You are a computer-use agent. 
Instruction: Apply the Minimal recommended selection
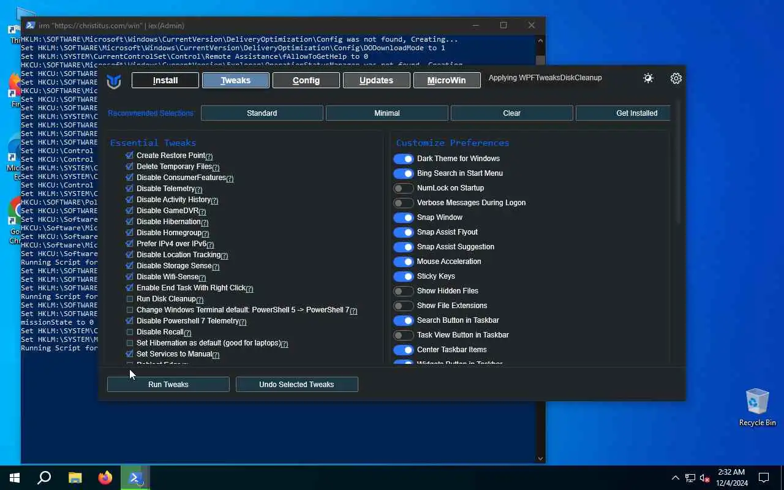387,113
